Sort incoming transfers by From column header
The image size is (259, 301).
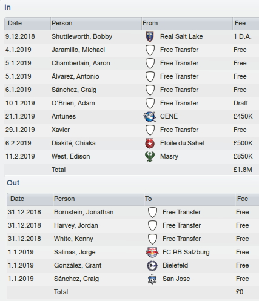pyautogui.click(x=187, y=24)
